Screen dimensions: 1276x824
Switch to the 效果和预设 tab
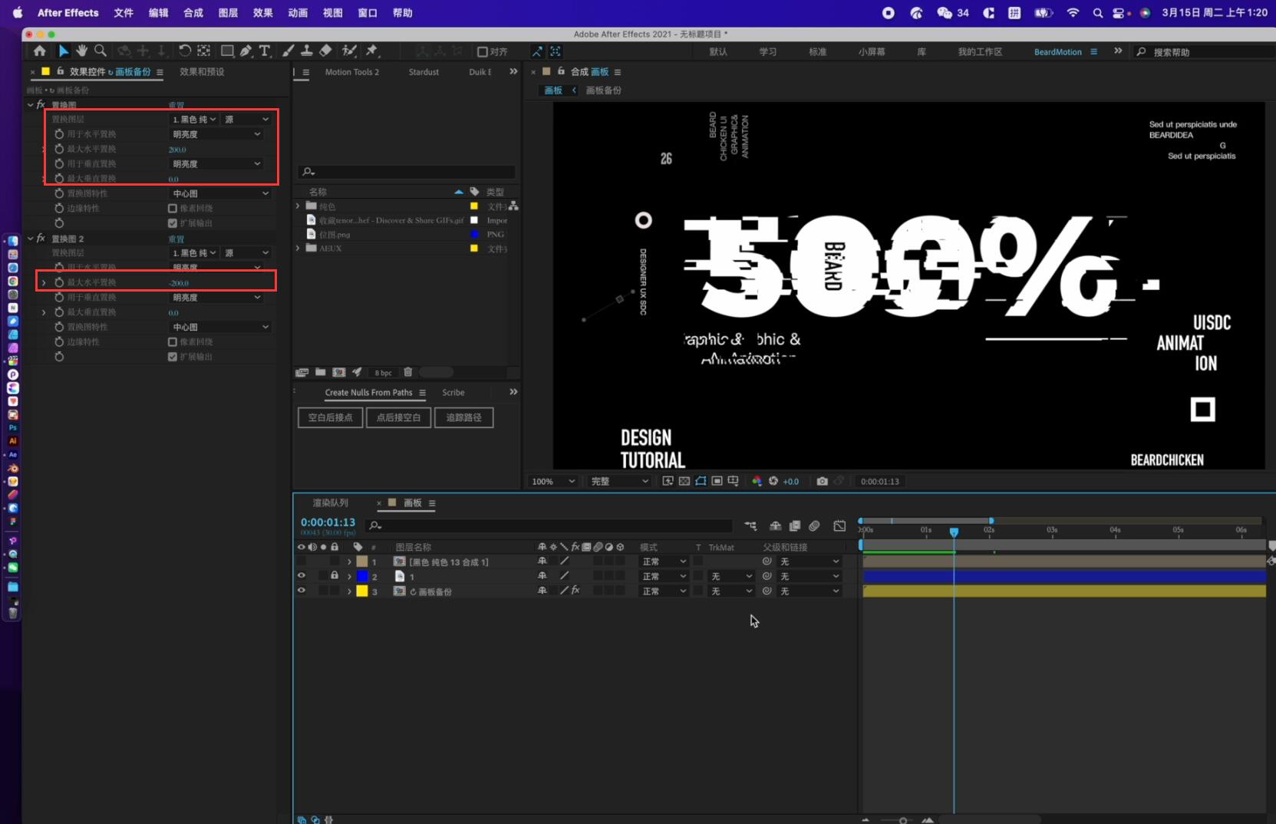(202, 71)
